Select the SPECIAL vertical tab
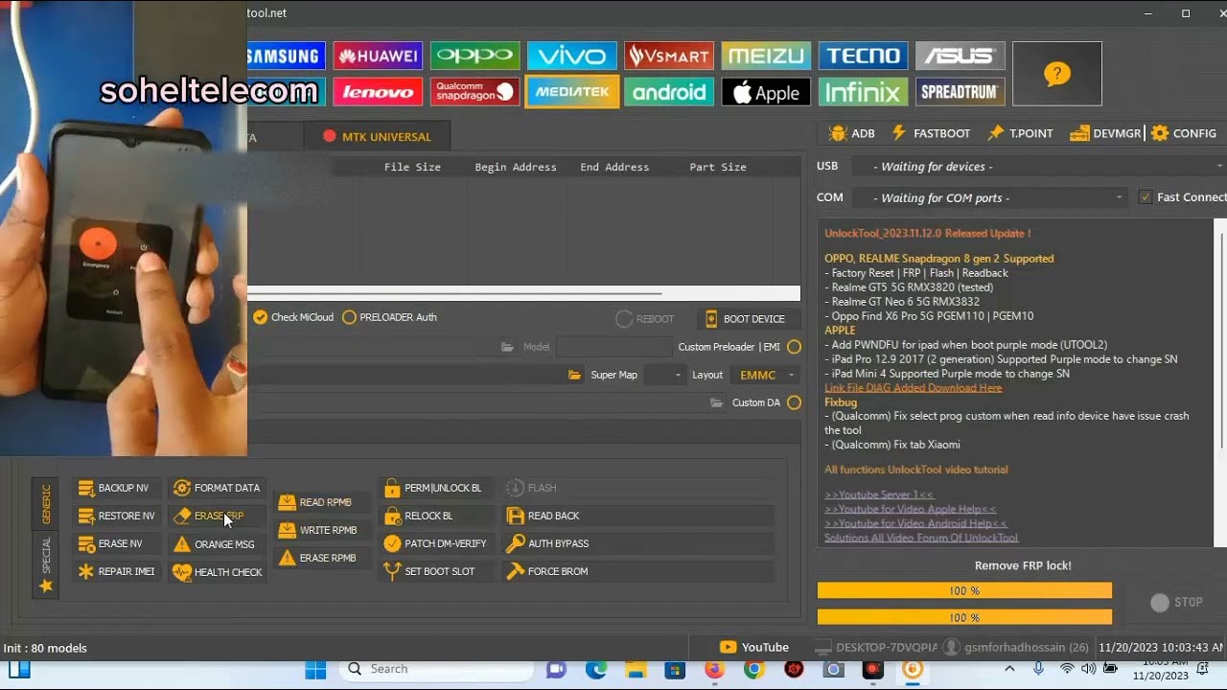1227x690 pixels. [x=46, y=563]
